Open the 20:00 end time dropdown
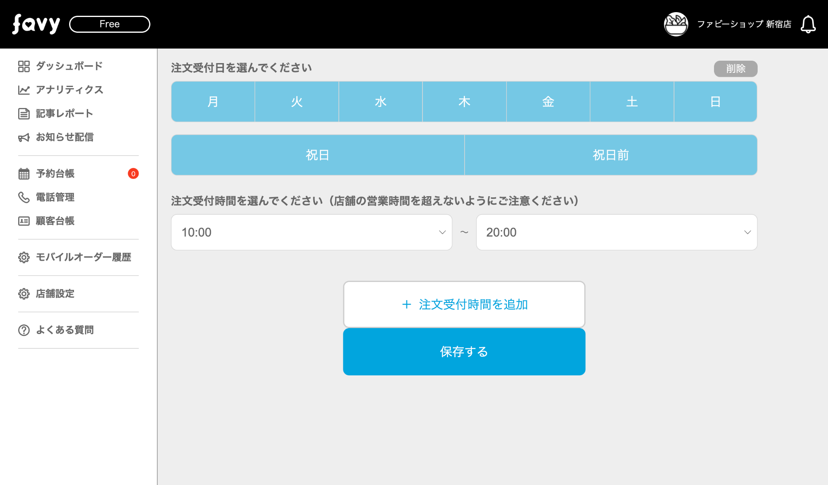828x485 pixels. 617,232
